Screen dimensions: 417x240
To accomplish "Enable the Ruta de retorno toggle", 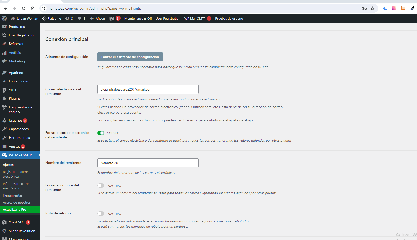I will pos(101,214).
